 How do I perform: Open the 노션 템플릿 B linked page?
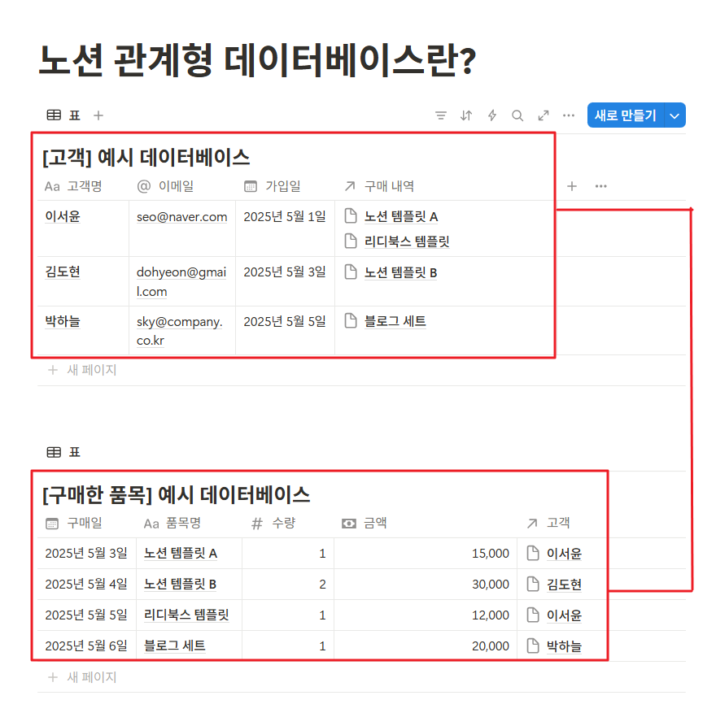395,272
